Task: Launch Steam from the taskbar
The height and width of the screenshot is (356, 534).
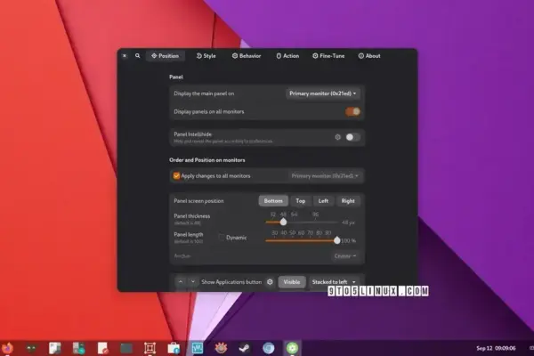Action: point(245,348)
